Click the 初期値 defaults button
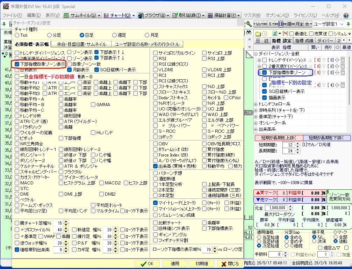This screenshot has height=269, width=352. pos(202,264)
